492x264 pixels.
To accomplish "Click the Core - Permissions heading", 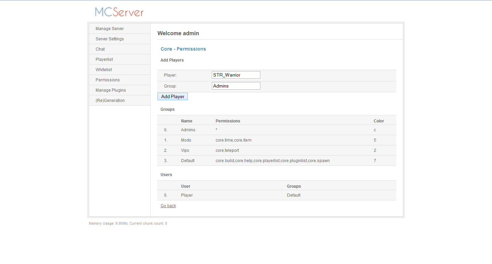I will tap(183, 49).
